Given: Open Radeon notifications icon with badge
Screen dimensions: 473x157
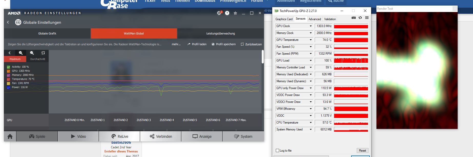Looking at the screenshot, I should click(x=219, y=13).
